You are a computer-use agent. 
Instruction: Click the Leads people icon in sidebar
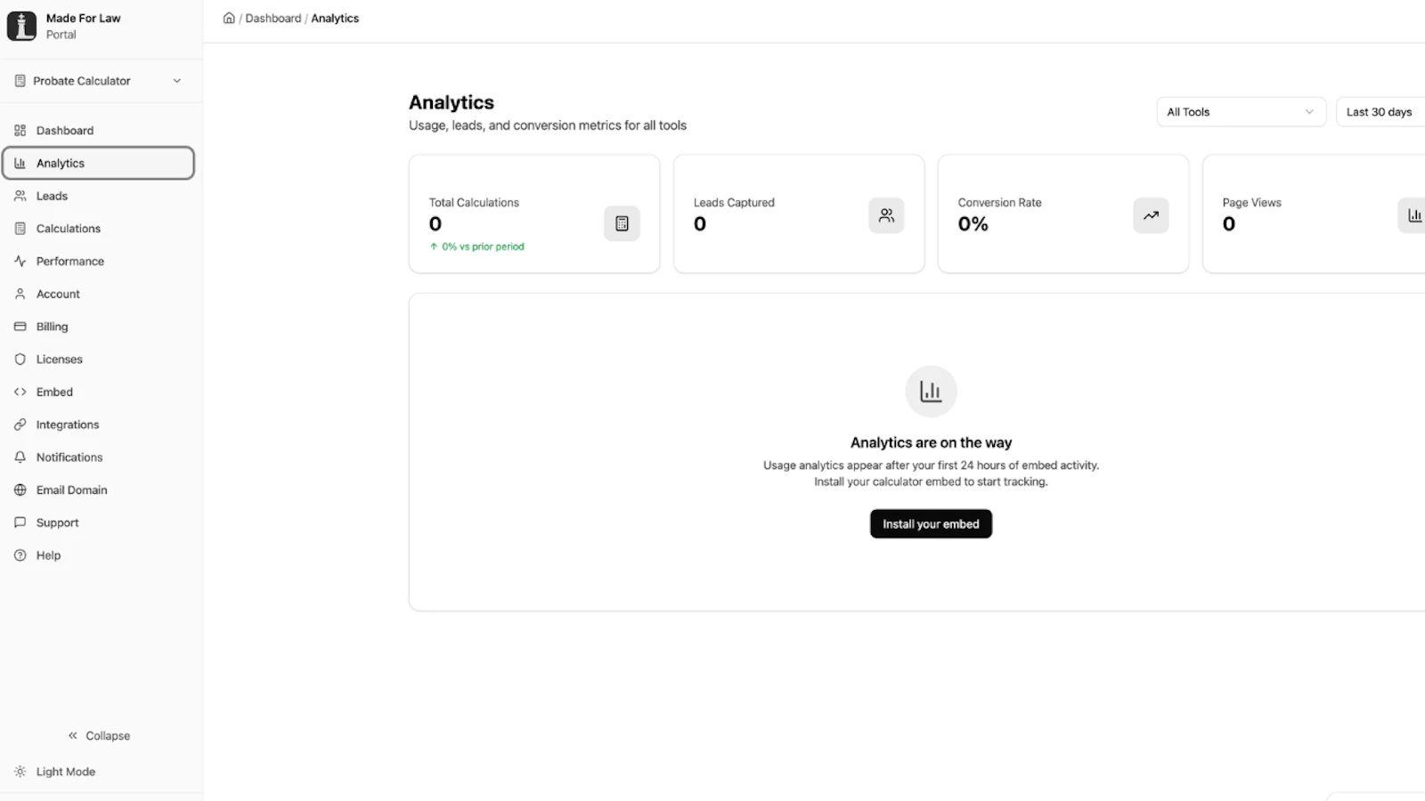(20, 196)
